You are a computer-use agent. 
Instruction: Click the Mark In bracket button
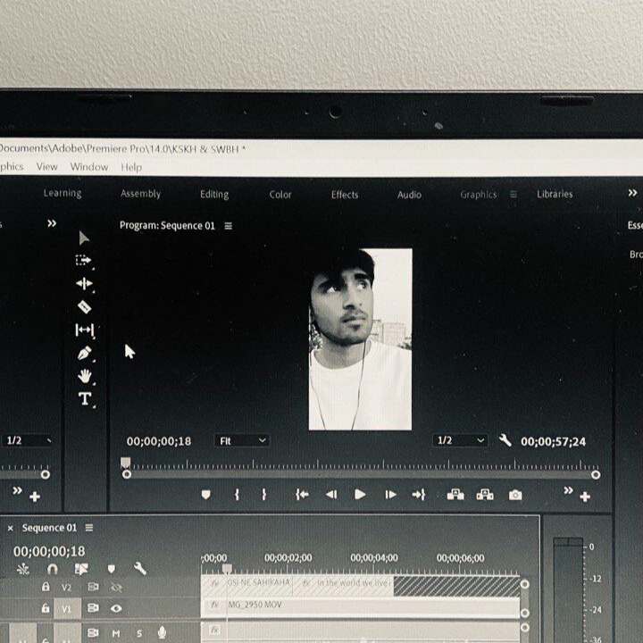click(237, 495)
